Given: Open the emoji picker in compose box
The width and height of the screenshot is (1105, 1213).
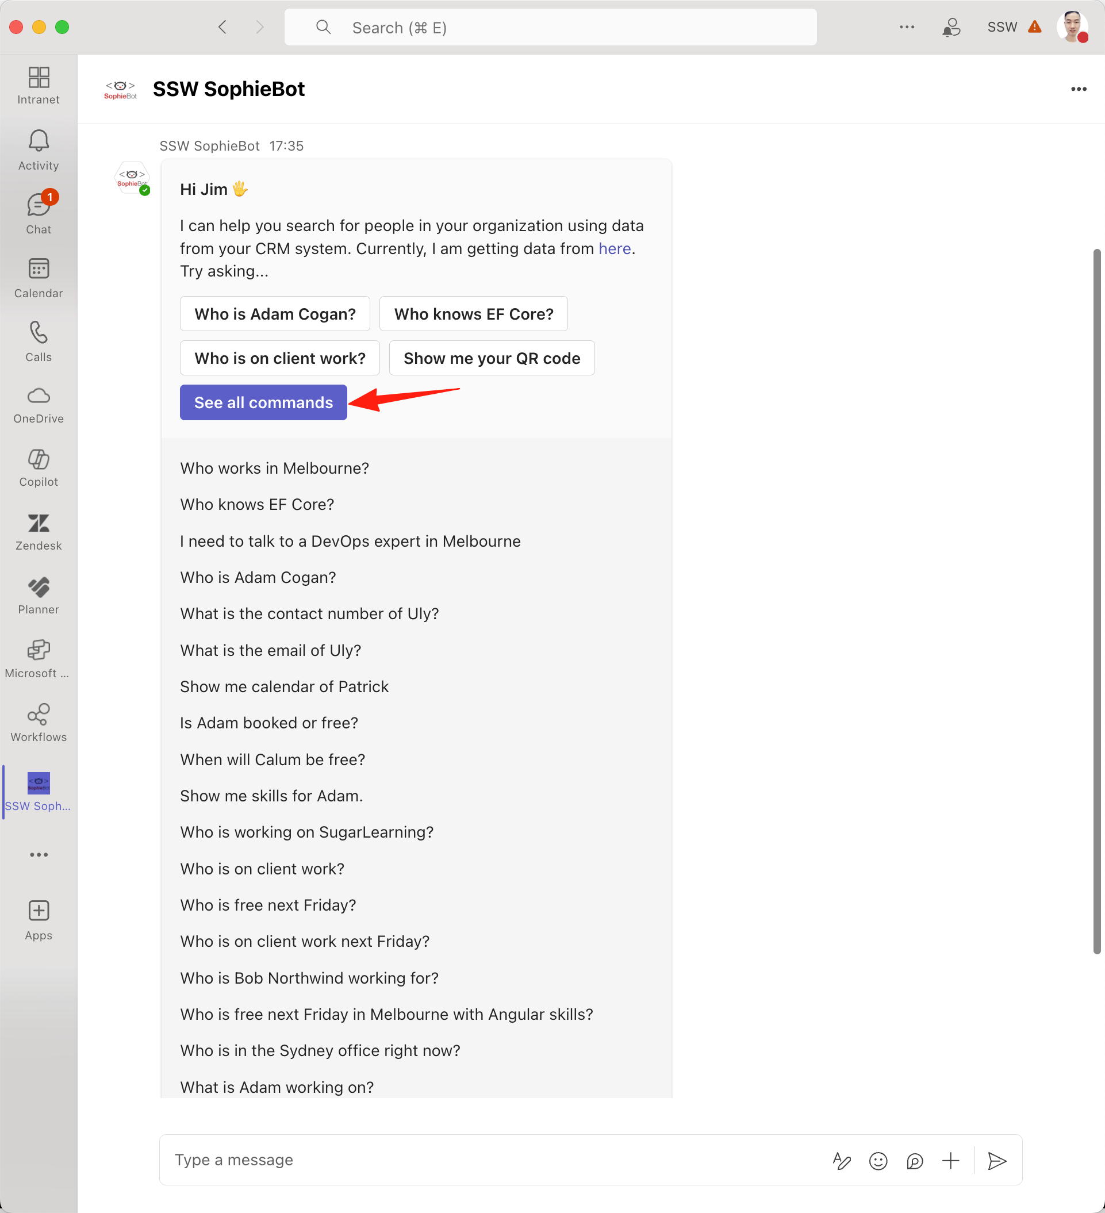Looking at the screenshot, I should pyautogui.click(x=878, y=1161).
